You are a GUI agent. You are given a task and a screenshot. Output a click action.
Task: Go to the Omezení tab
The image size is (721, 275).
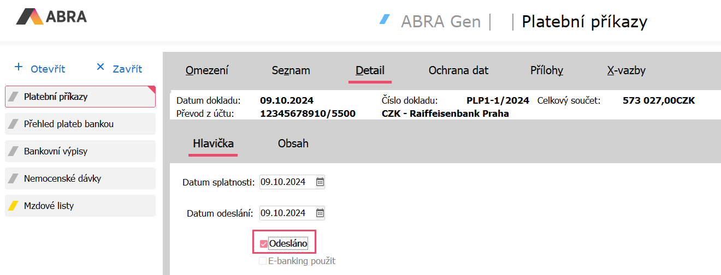point(207,70)
